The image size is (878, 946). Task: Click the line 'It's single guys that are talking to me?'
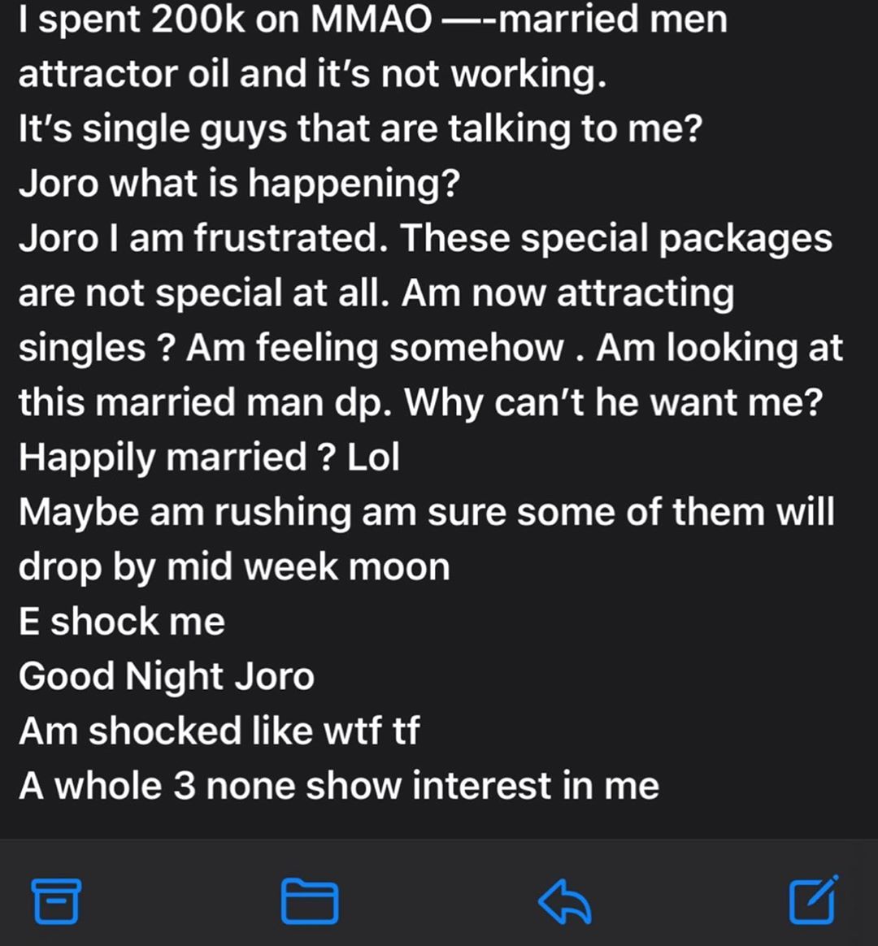[360, 129]
